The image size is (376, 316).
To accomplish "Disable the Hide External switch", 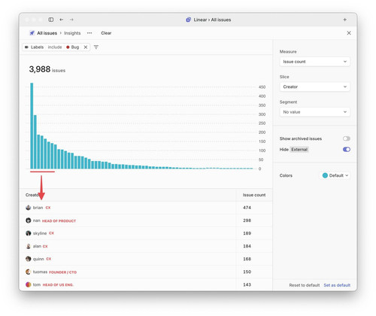I will point(347,150).
